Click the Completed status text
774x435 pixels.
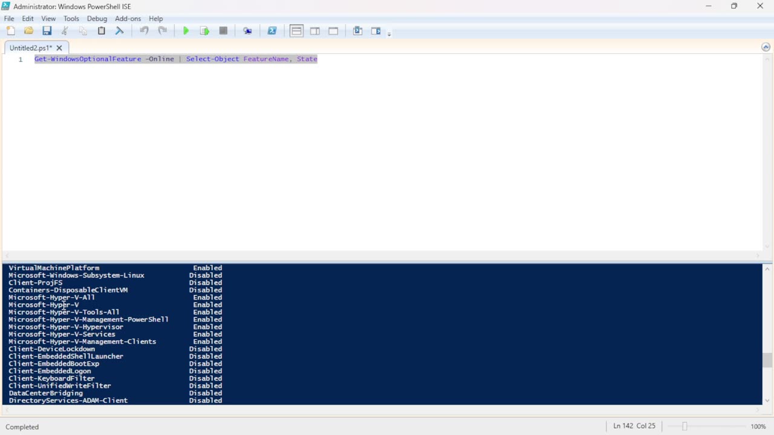[22, 427]
